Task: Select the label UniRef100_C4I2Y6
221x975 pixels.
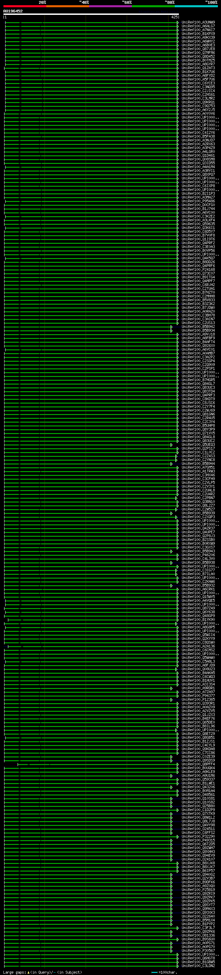Action: pyautogui.click(x=198, y=132)
